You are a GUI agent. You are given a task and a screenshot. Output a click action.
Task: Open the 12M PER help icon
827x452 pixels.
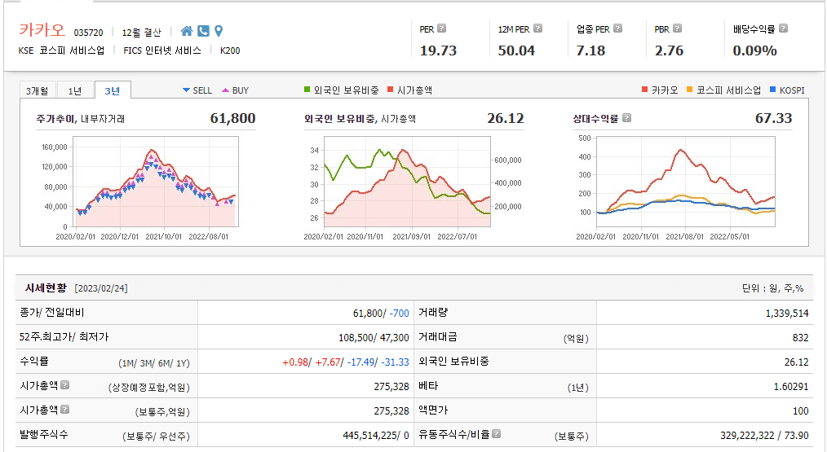(537, 29)
